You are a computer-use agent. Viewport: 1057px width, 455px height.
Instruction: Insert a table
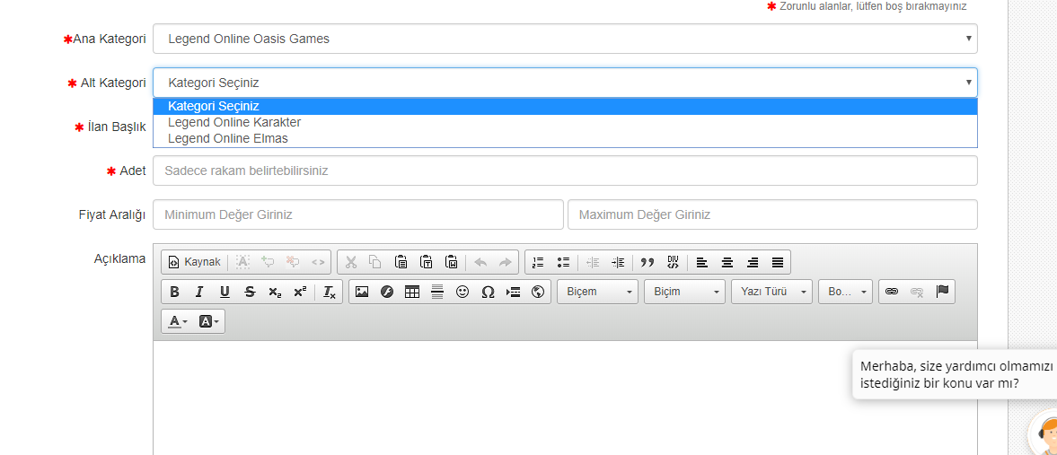pyautogui.click(x=412, y=292)
